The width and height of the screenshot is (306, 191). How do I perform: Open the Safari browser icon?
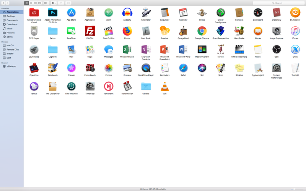(x=183, y=68)
